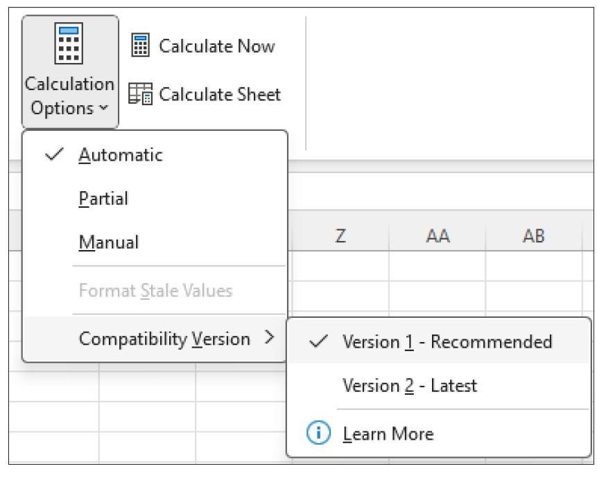Open the Learn More link text

pos(388,434)
